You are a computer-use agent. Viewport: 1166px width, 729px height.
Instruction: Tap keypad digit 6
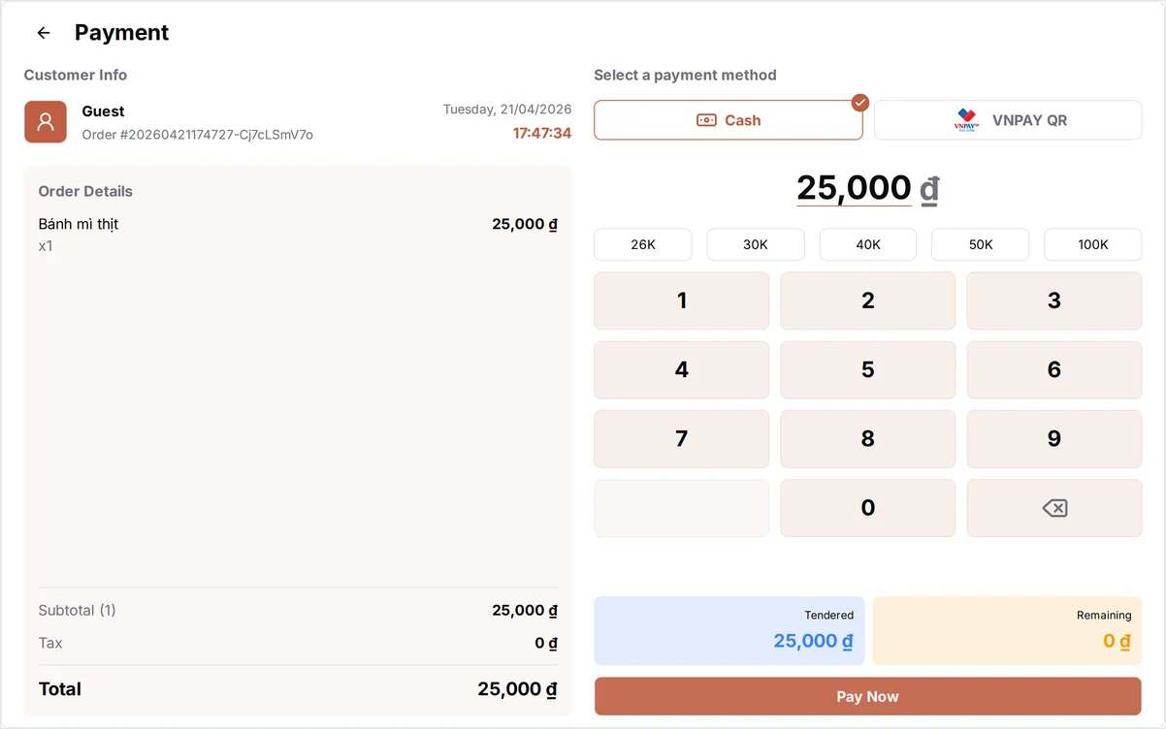[x=1054, y=369]
